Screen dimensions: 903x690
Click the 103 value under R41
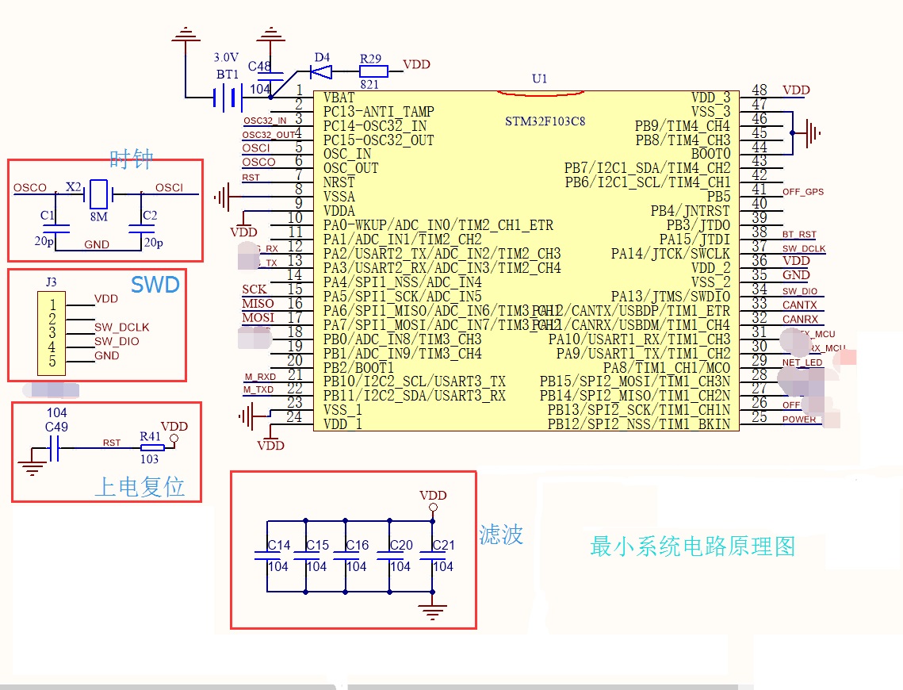pos(149,459)
